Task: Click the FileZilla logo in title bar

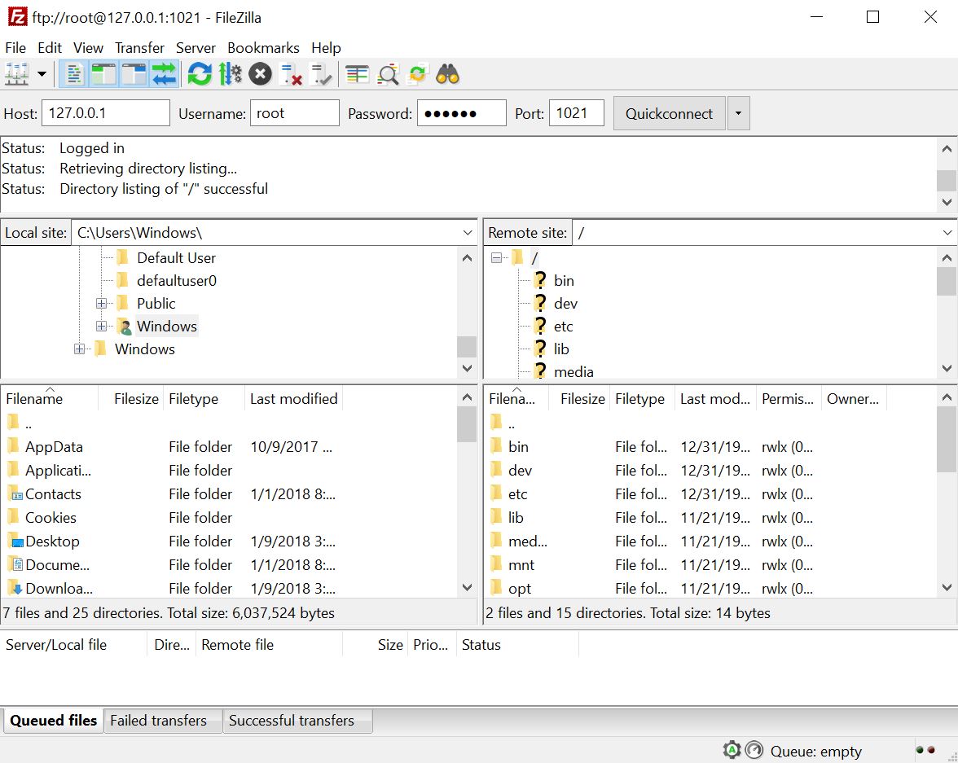Action: point(17,17)
